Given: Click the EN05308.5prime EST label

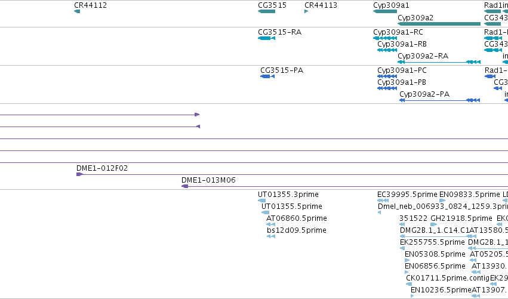Looking at the screenshot, I should (435, 254).
